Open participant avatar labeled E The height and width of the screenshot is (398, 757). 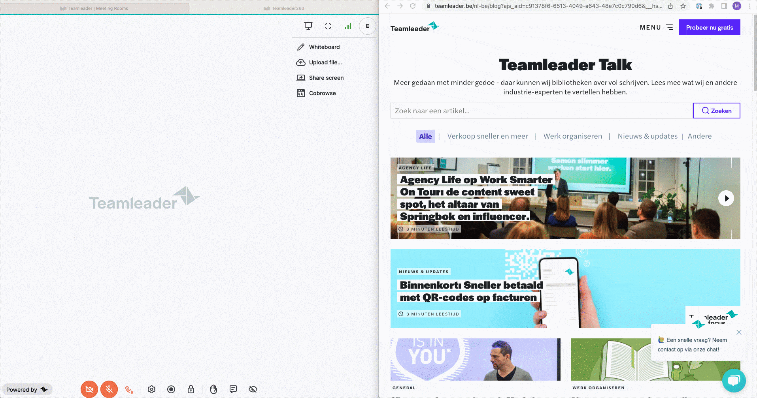[x=368, y=26]
